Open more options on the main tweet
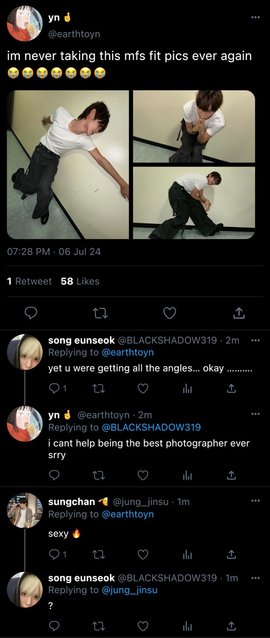The image size is (270, 638). click(x=255, y=17)
